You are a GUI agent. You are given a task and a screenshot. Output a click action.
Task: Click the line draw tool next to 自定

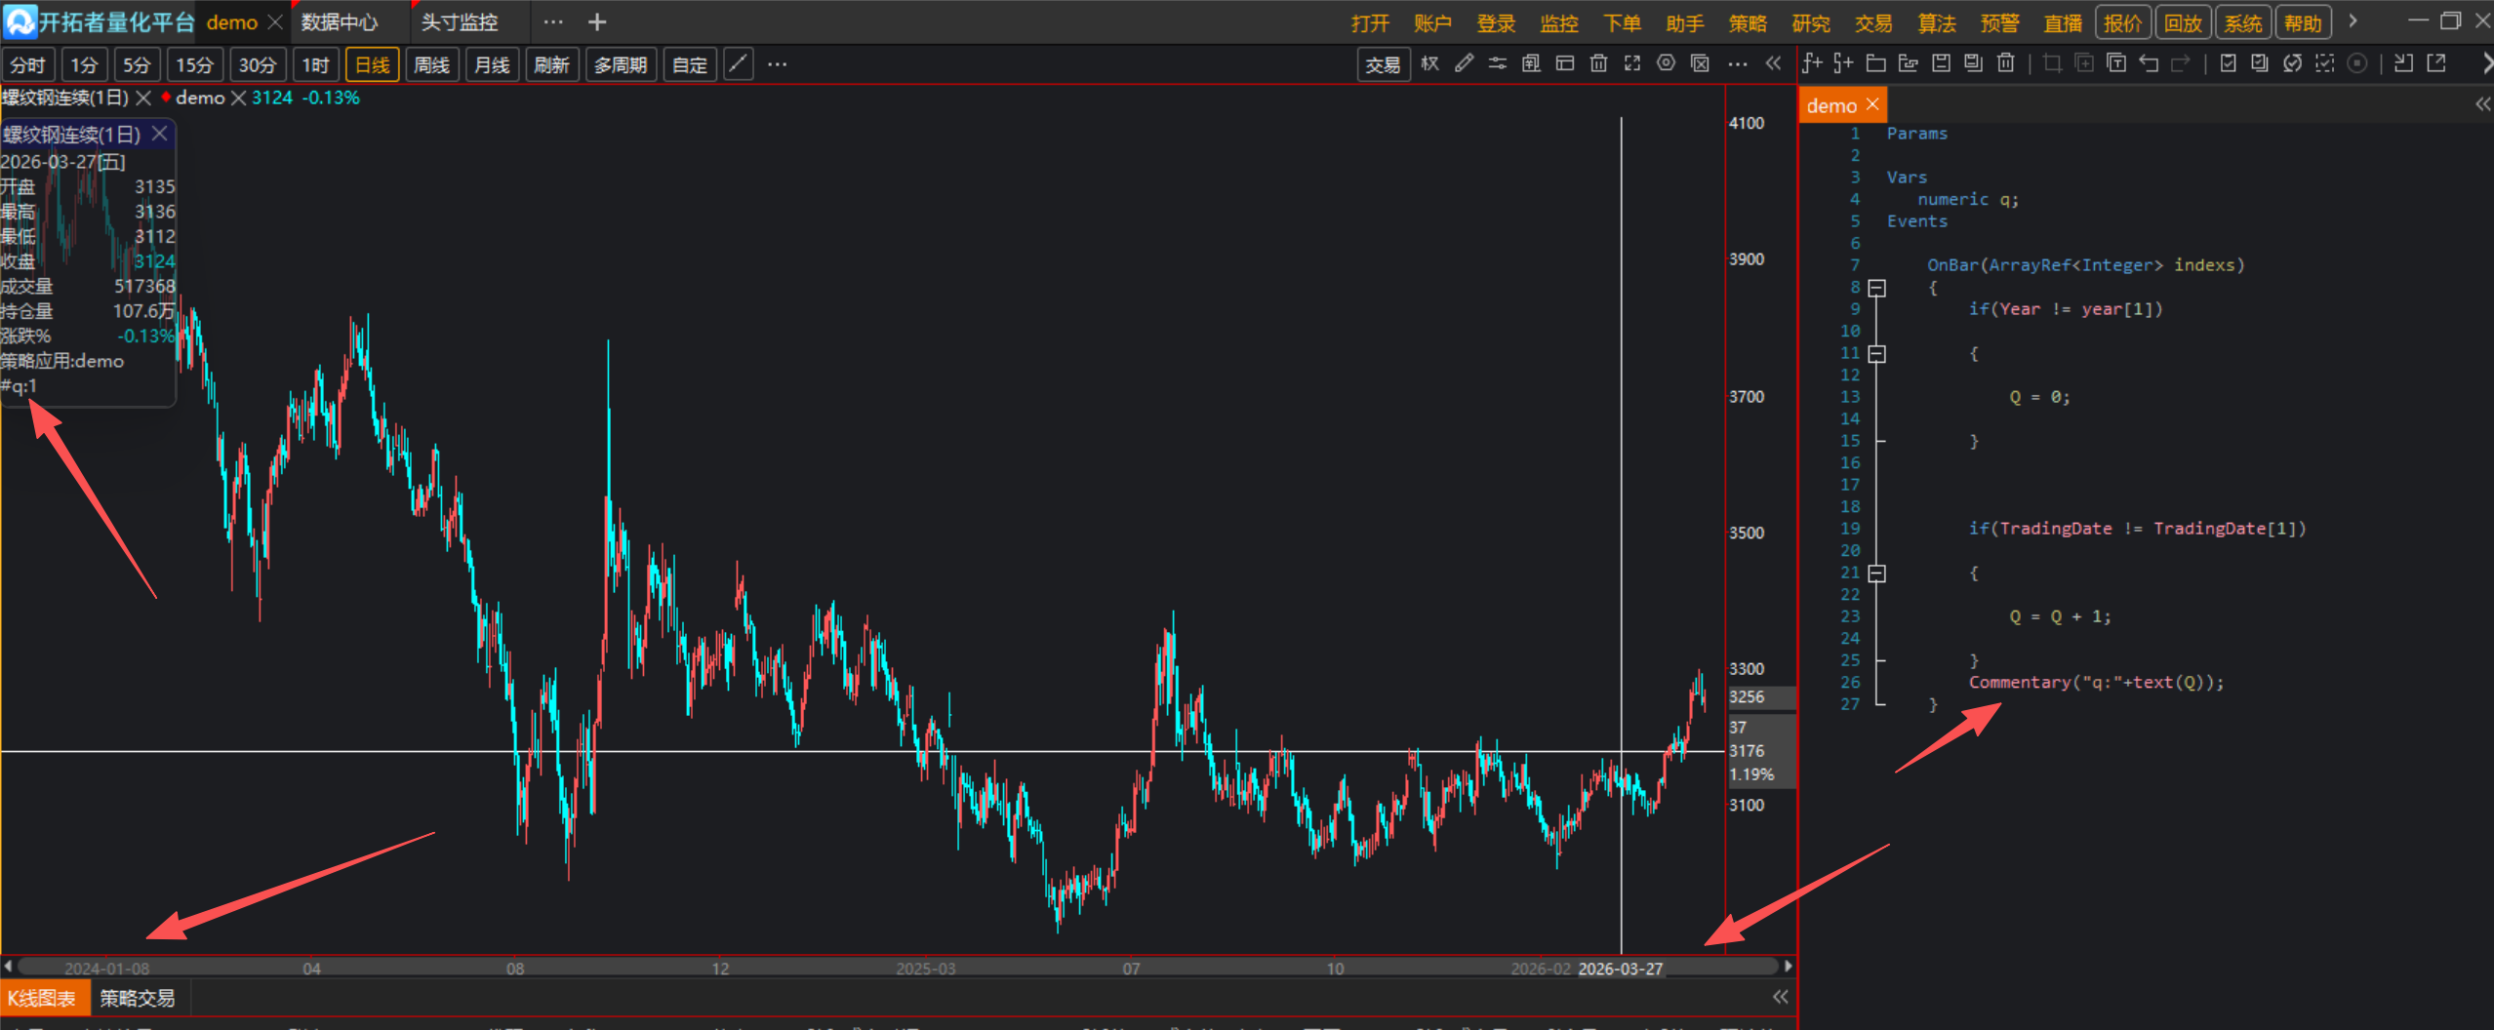pyautogui.click(x=739, y=64)
